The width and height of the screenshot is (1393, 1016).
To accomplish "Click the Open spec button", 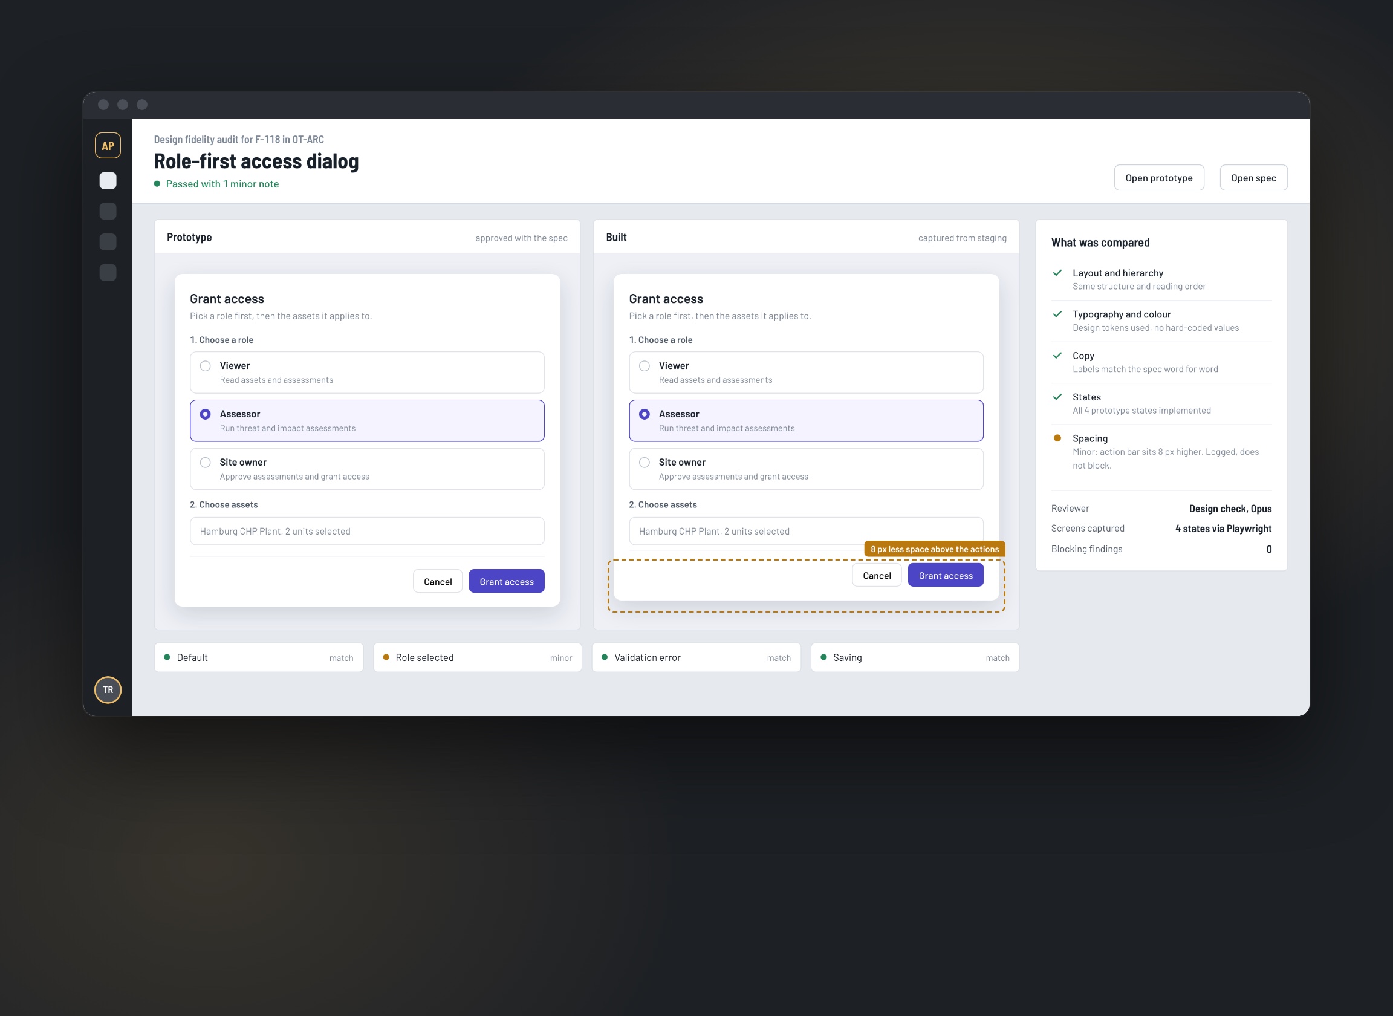I will coord(1253,178).
